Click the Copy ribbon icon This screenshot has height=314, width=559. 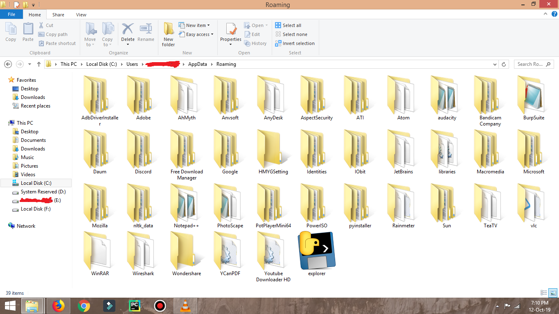point(11,32)
